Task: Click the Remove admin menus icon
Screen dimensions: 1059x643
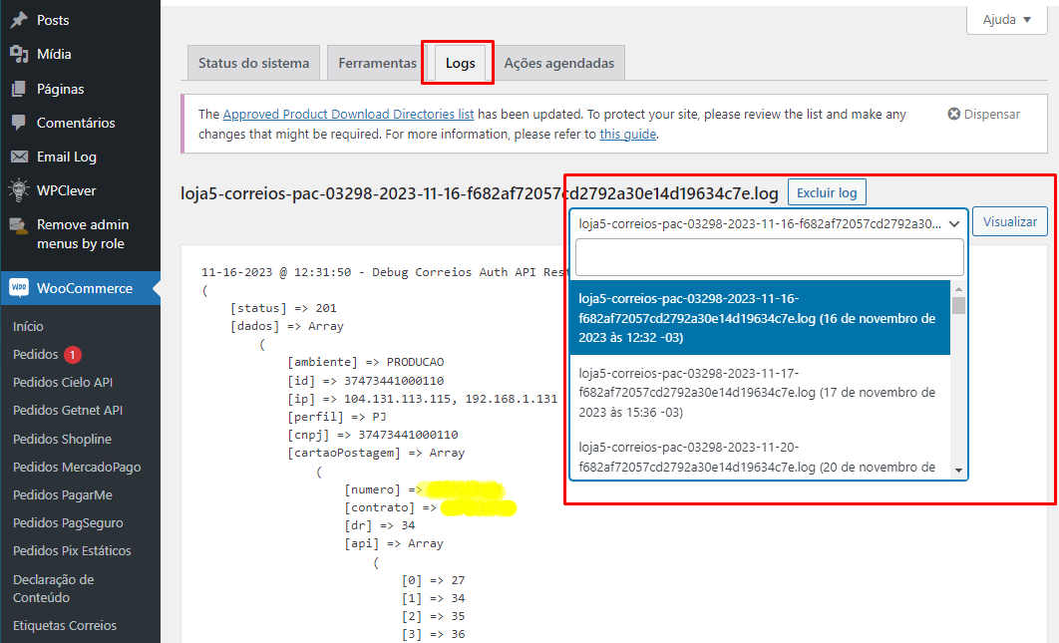Action: pos(19,225)
